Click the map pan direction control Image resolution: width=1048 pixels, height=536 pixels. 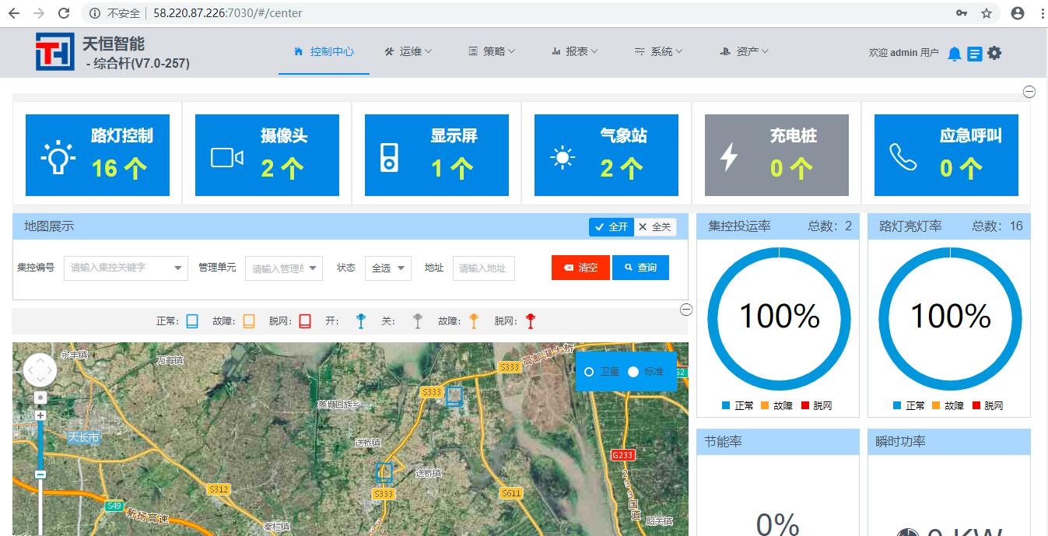(40, 370)
